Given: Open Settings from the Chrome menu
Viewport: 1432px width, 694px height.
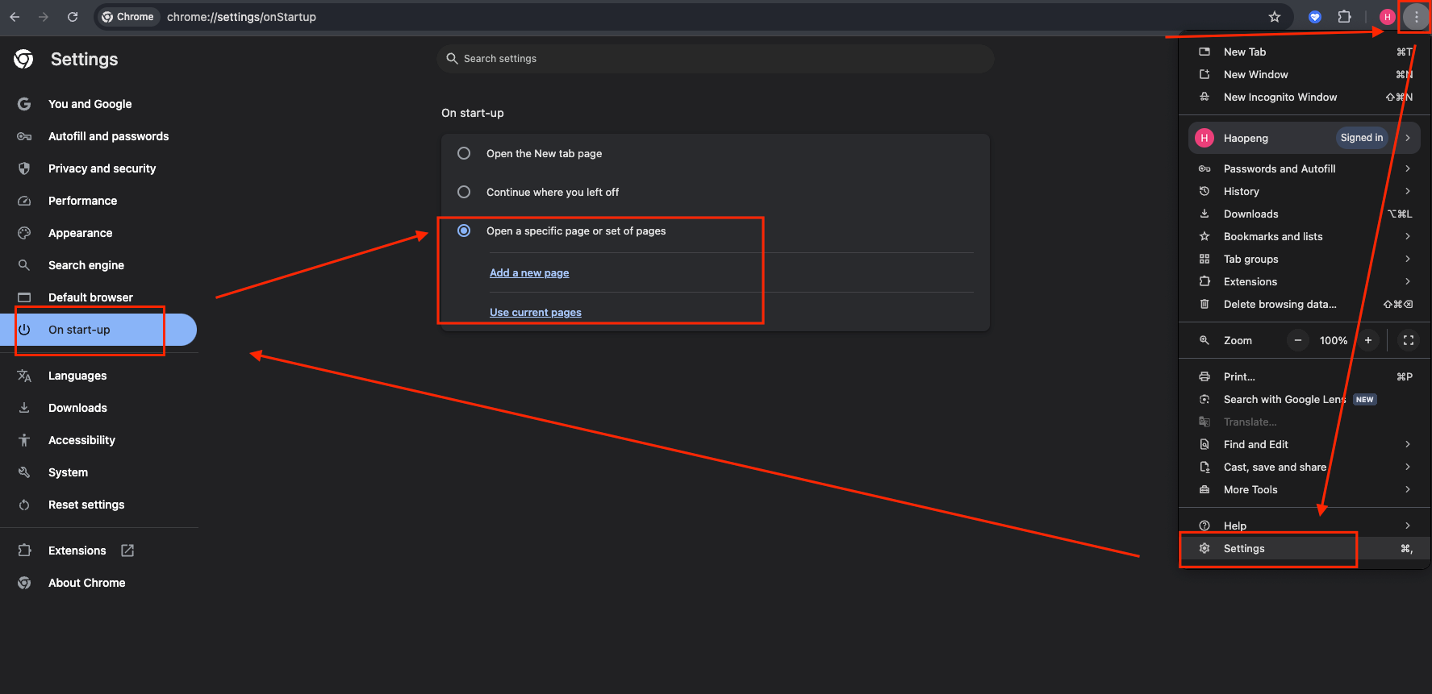Looking at the screenshot, I should pos(1304,548).
